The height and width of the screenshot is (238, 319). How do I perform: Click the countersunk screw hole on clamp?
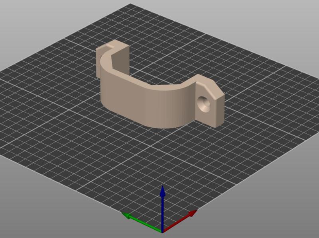[204, 104]
